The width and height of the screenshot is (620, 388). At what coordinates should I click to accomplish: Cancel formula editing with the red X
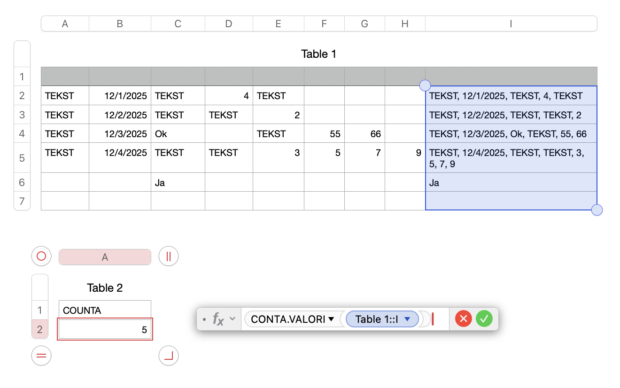click(x=463, y=319)
